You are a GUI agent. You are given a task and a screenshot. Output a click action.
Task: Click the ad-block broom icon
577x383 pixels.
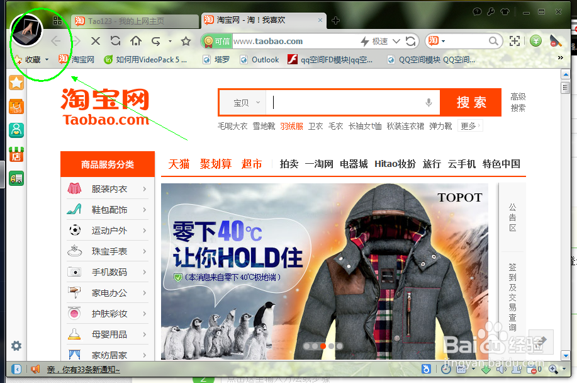(555, 41)
